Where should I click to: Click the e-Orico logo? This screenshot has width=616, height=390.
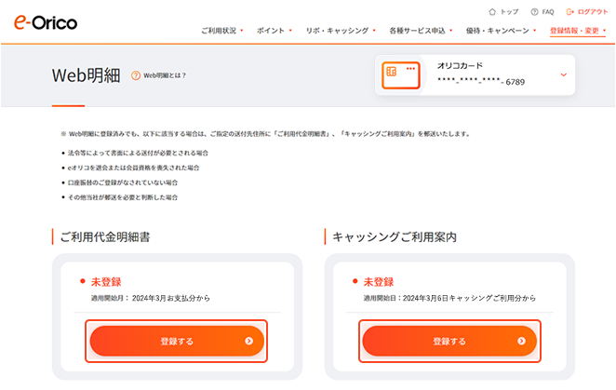pos(46,22)
